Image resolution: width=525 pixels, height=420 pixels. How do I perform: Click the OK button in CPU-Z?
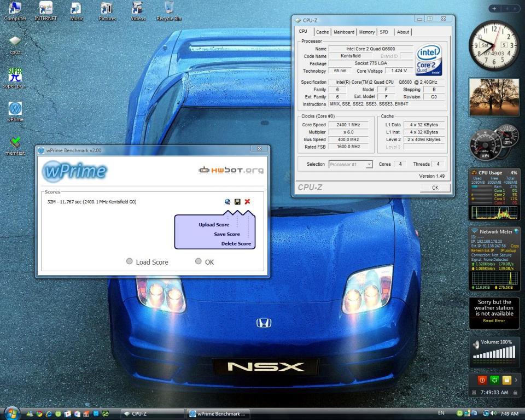435,188
